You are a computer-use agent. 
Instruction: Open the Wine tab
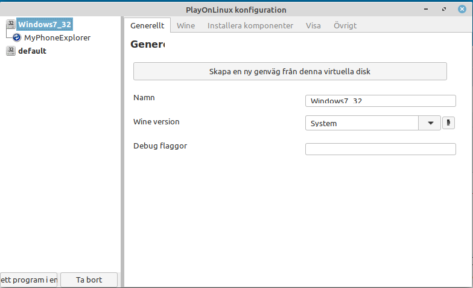(x=186, y=25)
